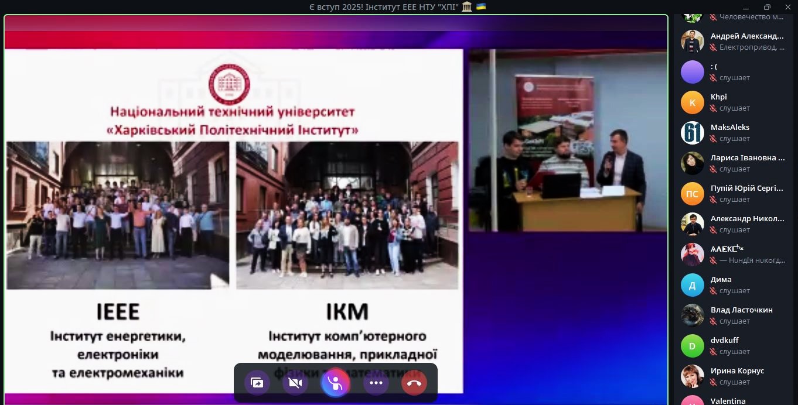Click status '— Никогда никогд...' under ΛΛΕΚС
798x405 pixels.
click(x=752, y=260)
